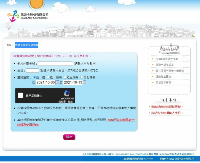Tick the 我不是機器人 reCAPTCHA checkbox
Viewport: 200px width, 163px height.
click(x=21, y=95)
